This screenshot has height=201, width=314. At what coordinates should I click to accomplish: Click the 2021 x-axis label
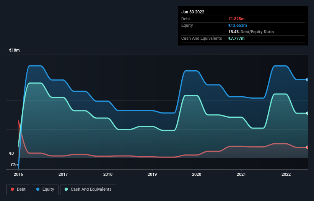click(x=241, y=174)
